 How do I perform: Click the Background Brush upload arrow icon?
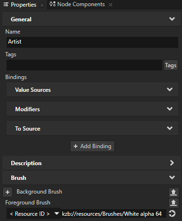pyautogui.click(x=173, y=192)
